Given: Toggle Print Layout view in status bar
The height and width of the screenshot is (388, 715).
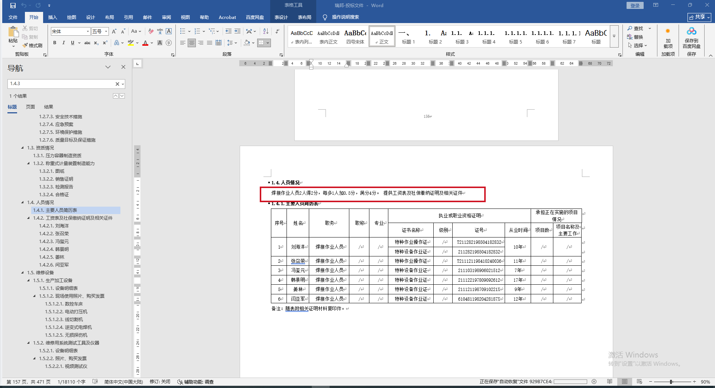Looking at the screenshot, I should [x=625, y=382].
